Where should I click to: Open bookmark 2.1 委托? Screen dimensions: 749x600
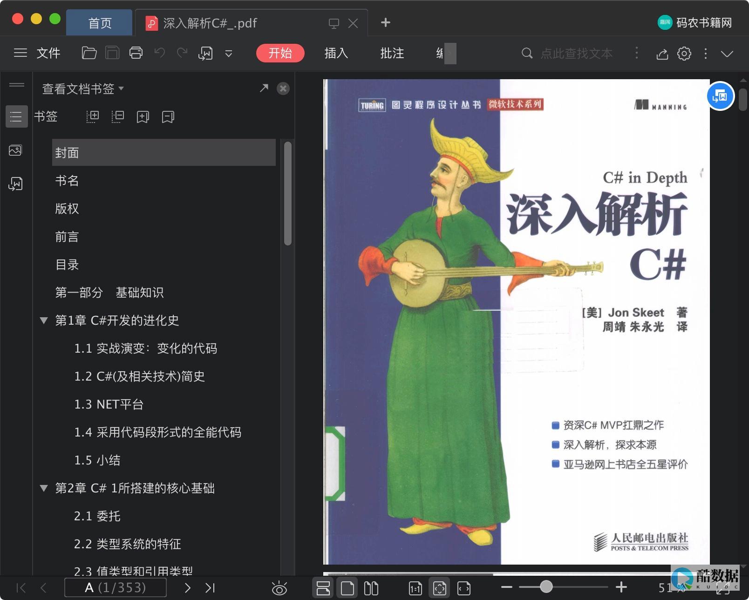(97, 516)
